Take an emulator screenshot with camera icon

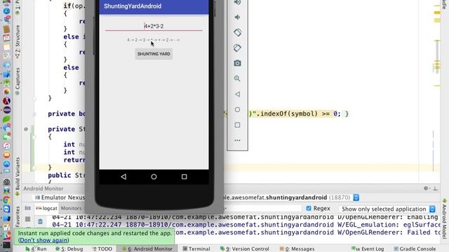coord(237,63)
